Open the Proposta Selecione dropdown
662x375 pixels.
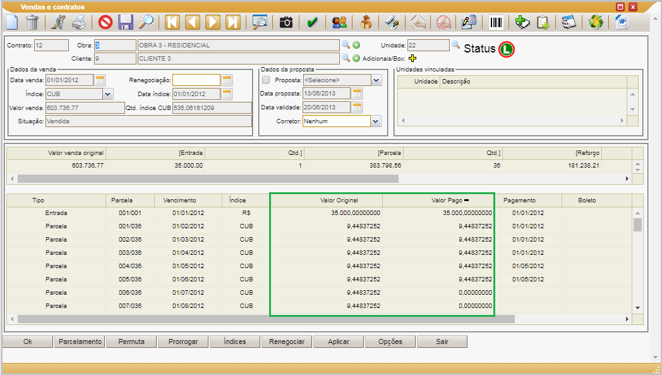(x=376, y=80)
